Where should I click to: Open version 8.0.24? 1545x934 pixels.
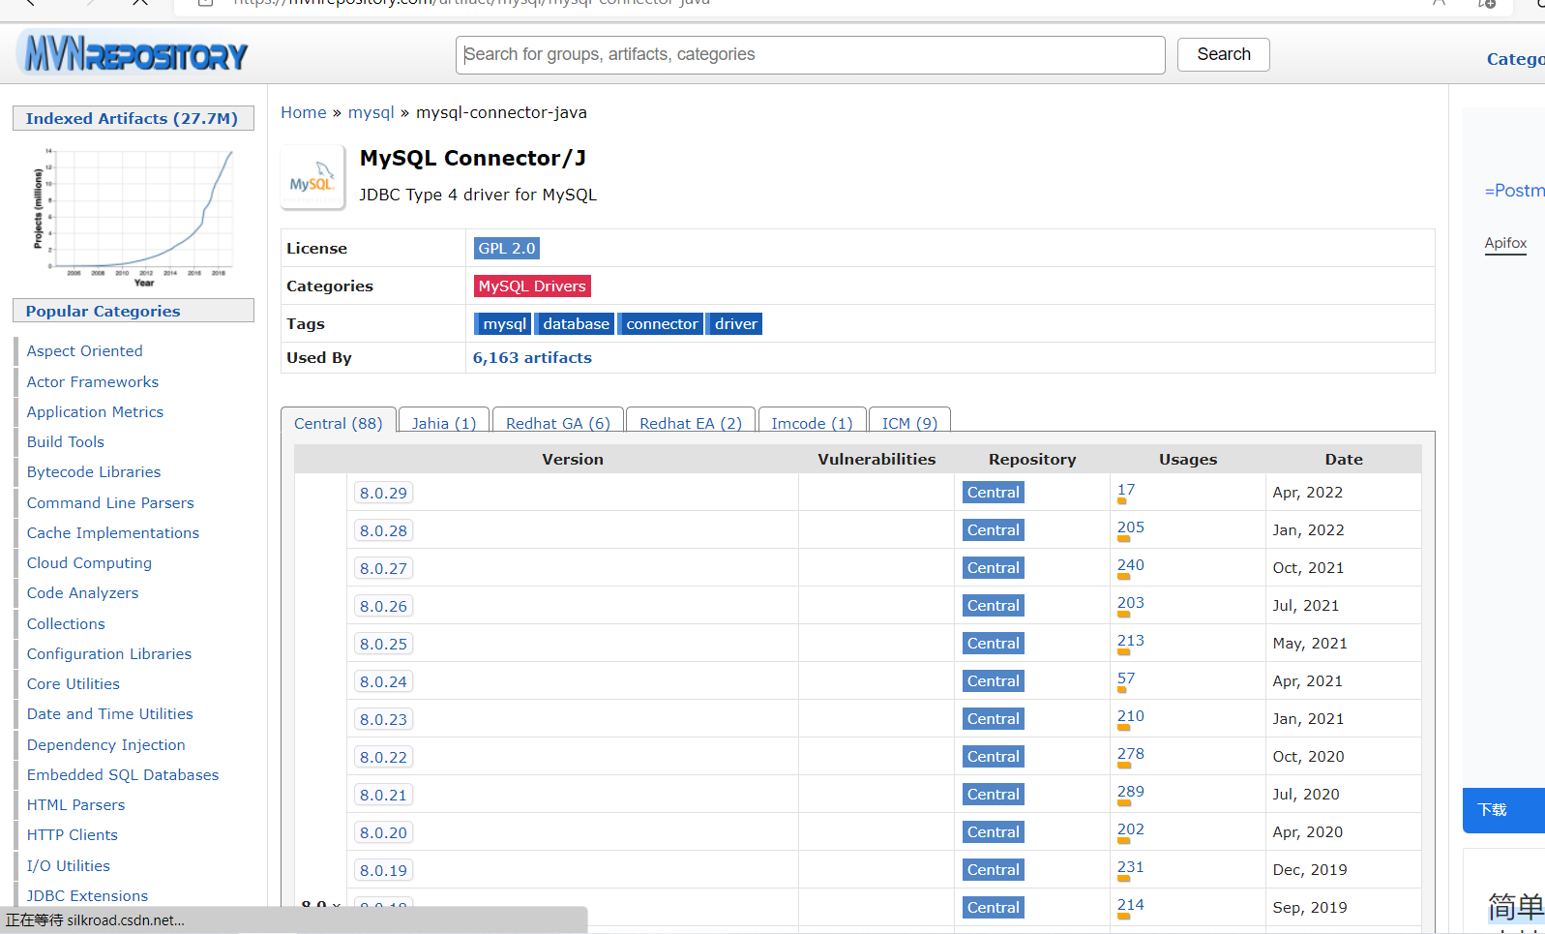click(383, 681)
